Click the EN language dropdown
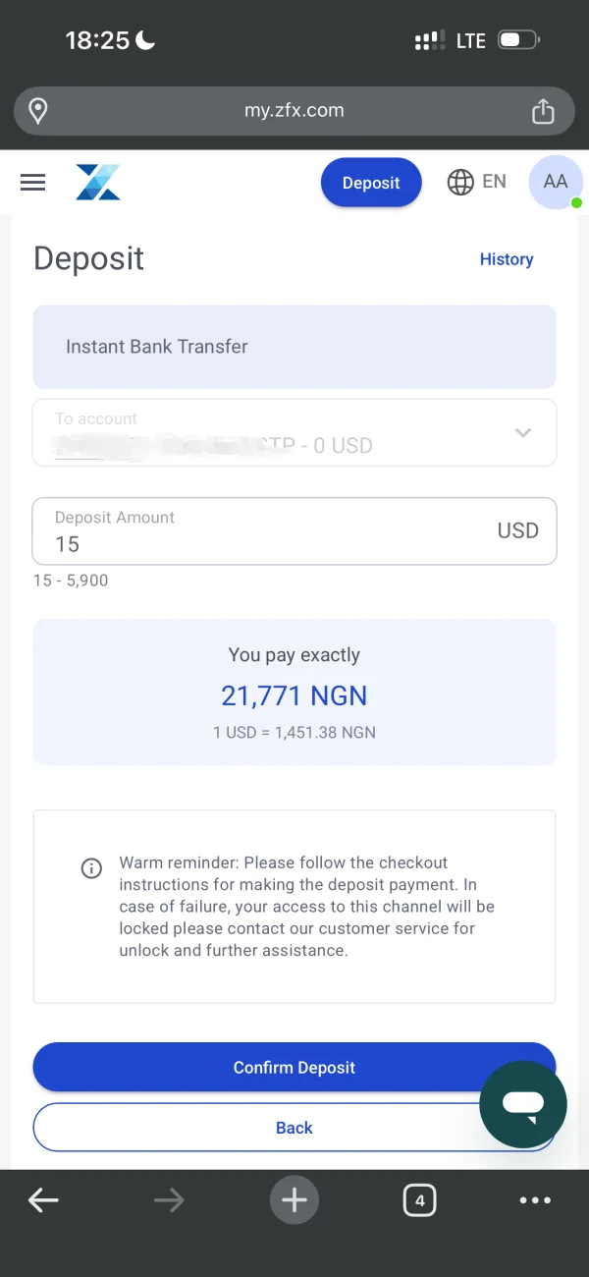This screenshot has height=1277, width=589. [494, 182]
